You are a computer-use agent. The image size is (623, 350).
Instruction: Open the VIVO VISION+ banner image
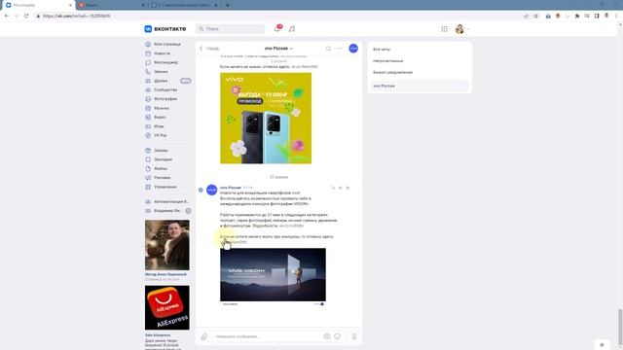coord(273,274)
